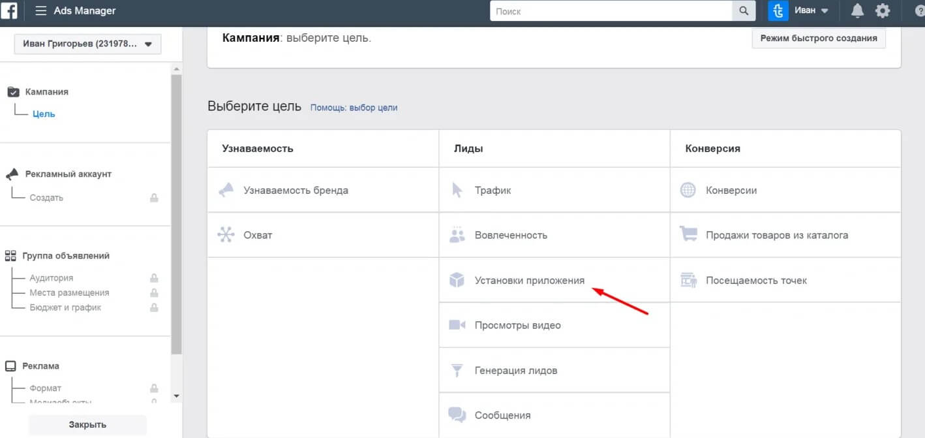Click the sidebar scrollbar up arrow
The width and height of the screenshot is (925, 438).
pyautogui.click(x=176, y=69)
